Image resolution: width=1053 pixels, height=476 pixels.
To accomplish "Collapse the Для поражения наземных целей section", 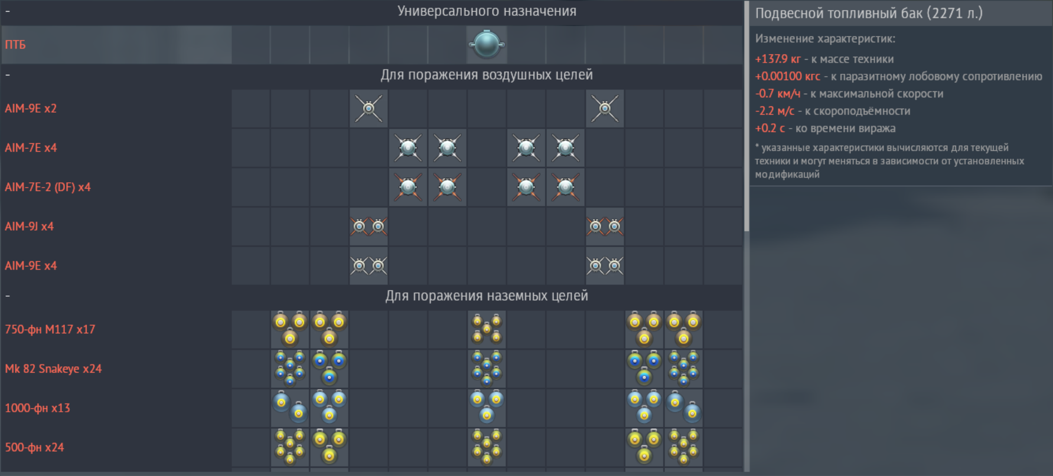I will [x=8, y=296].
